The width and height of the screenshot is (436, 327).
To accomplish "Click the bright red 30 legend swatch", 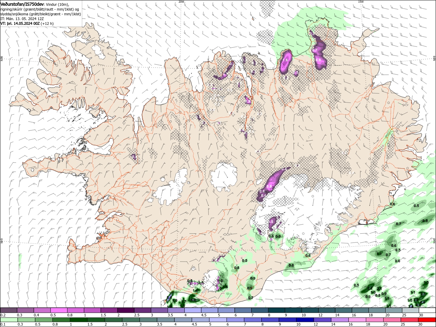I will tap(427, 320).
